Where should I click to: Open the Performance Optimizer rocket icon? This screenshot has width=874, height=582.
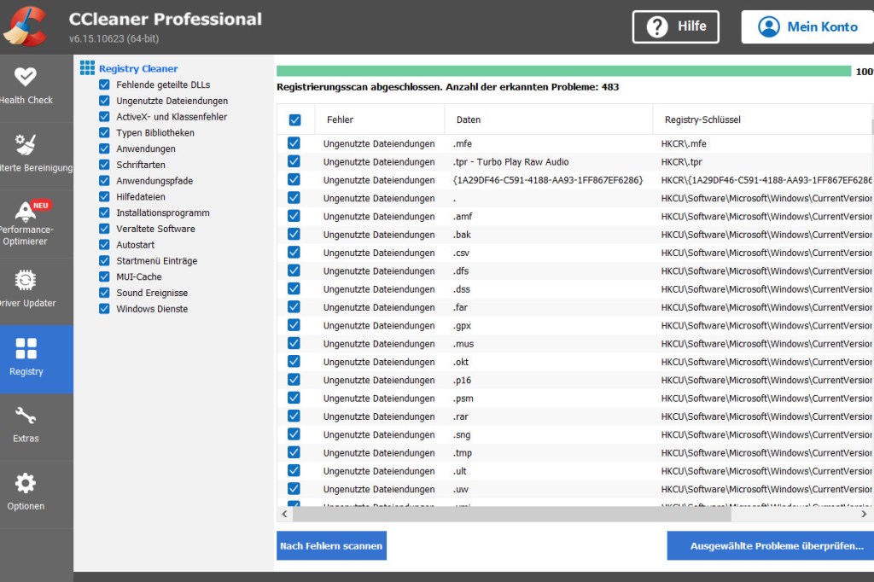coord(25,212)
